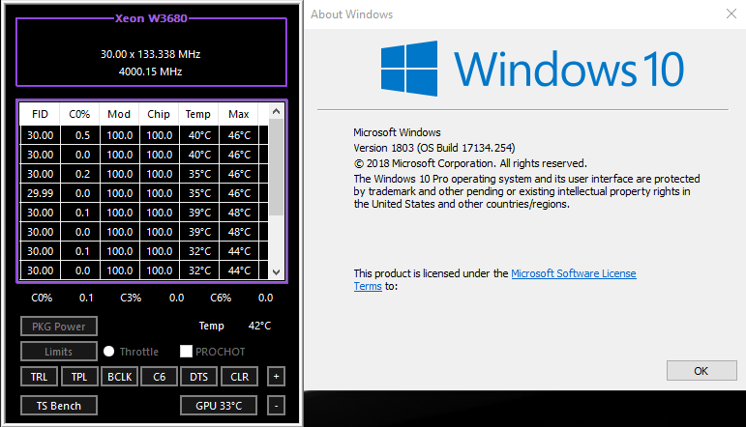Click scroll up arrow in core table
746x427 pixels.
277,112
